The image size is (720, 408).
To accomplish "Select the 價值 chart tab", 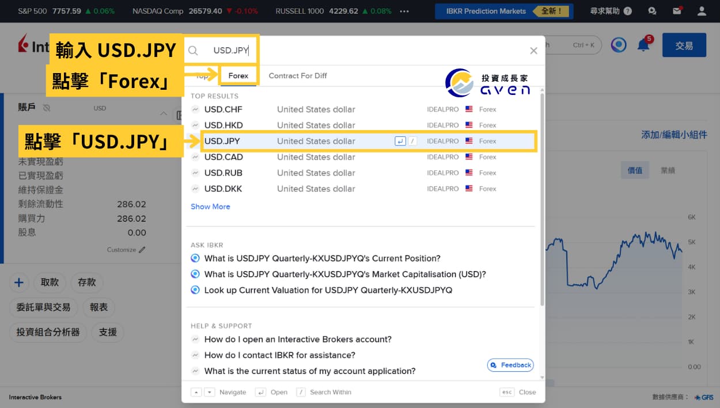I will click(635, 170).
